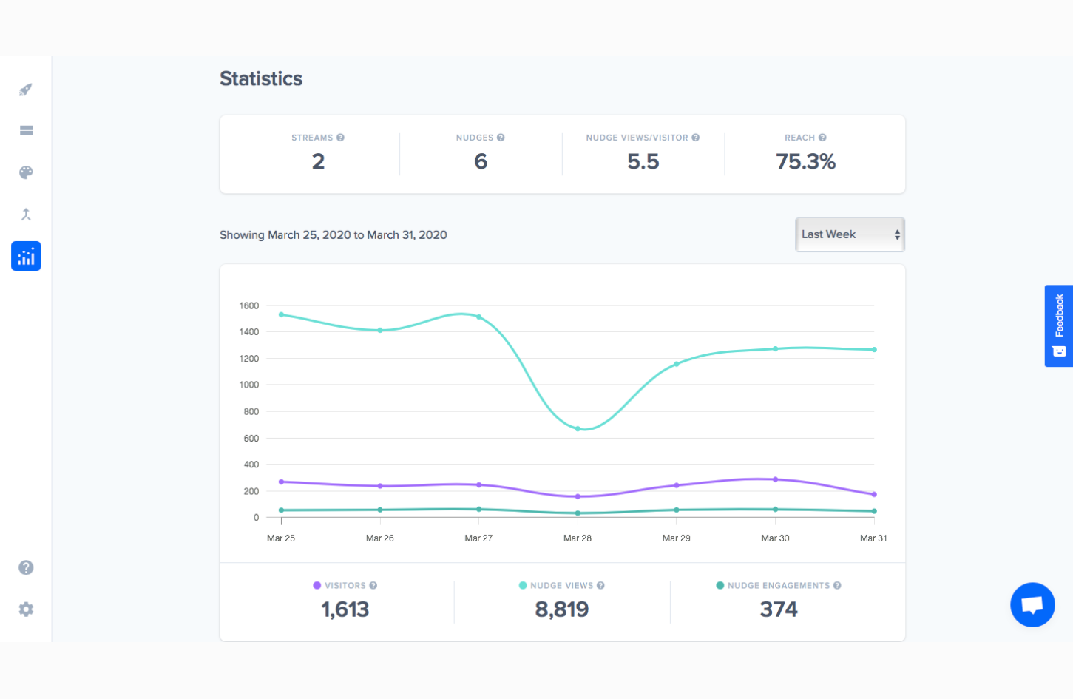This screenshot has height=699, width=1073.
Task: Click the Nudge Views point on Mar 27
Action: [479, 317]
